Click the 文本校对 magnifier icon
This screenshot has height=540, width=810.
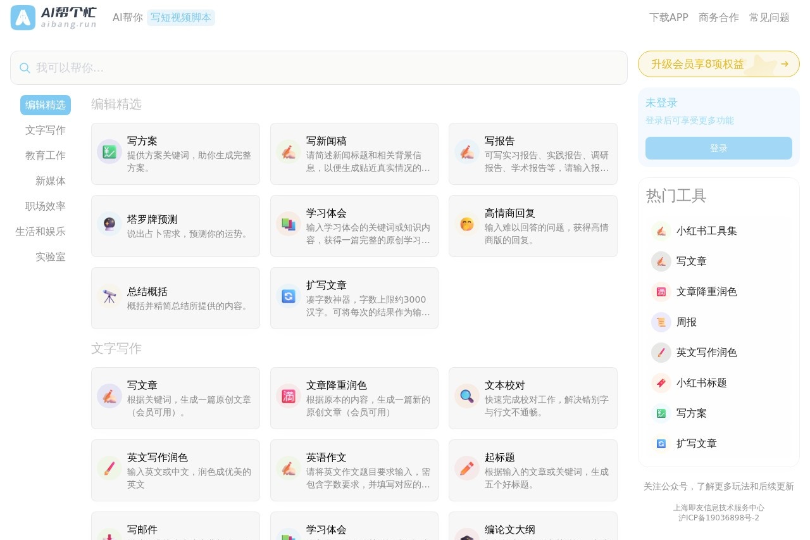466,396
